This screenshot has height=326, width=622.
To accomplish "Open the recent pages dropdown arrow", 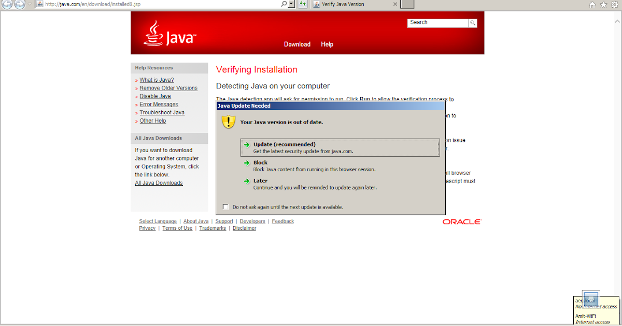I will [30, 4].
